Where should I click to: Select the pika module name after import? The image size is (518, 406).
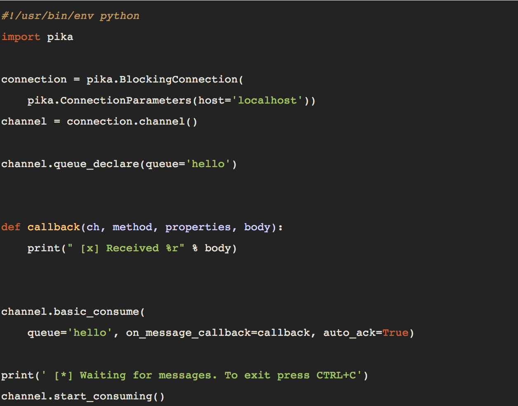tap(60, 37)
